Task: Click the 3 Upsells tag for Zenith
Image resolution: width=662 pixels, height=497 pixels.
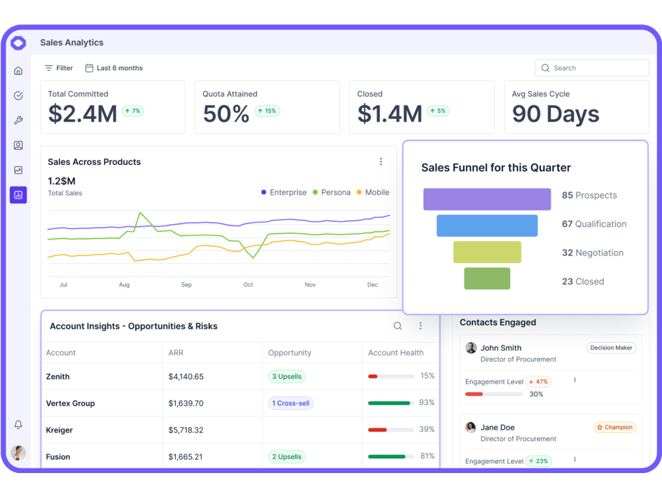Action: coord(286,376)
